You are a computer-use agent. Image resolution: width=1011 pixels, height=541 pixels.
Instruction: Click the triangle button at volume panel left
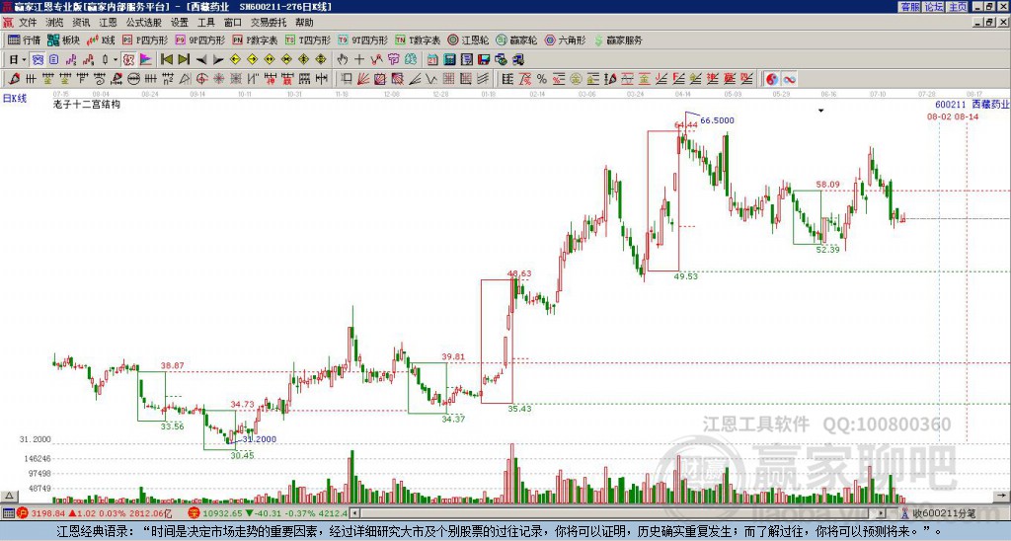click(x=9, y=496)
